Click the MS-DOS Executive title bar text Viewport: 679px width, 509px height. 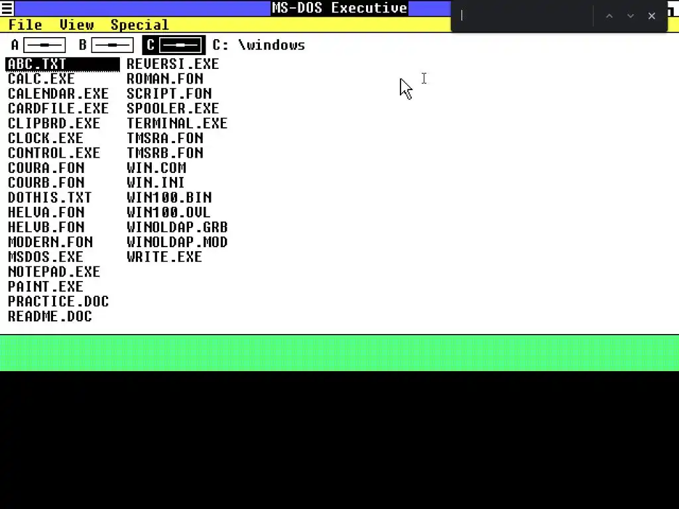point(339,8)
